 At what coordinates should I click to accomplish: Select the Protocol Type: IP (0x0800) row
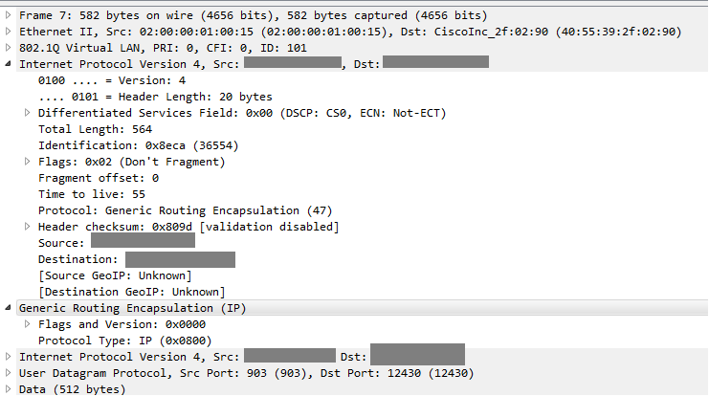tap(125, 341)
